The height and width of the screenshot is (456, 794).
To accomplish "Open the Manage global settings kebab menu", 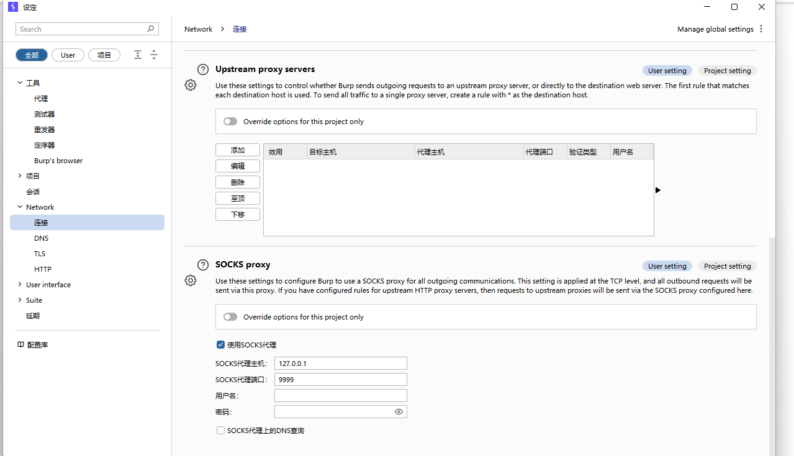I will tap(761, 29).
